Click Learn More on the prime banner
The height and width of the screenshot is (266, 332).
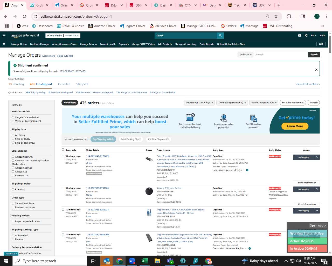pyautogui.click(x=295, y=126)
